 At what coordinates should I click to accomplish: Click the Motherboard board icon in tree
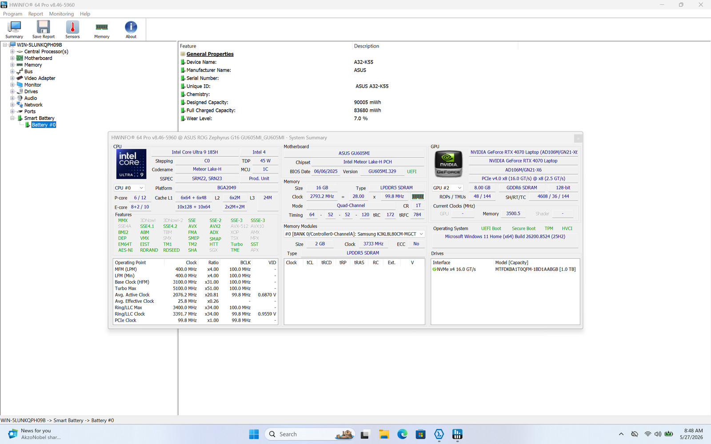(20, 58)
